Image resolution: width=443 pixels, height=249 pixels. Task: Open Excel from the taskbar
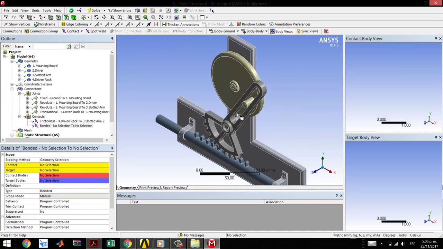(x=111, y=244)
